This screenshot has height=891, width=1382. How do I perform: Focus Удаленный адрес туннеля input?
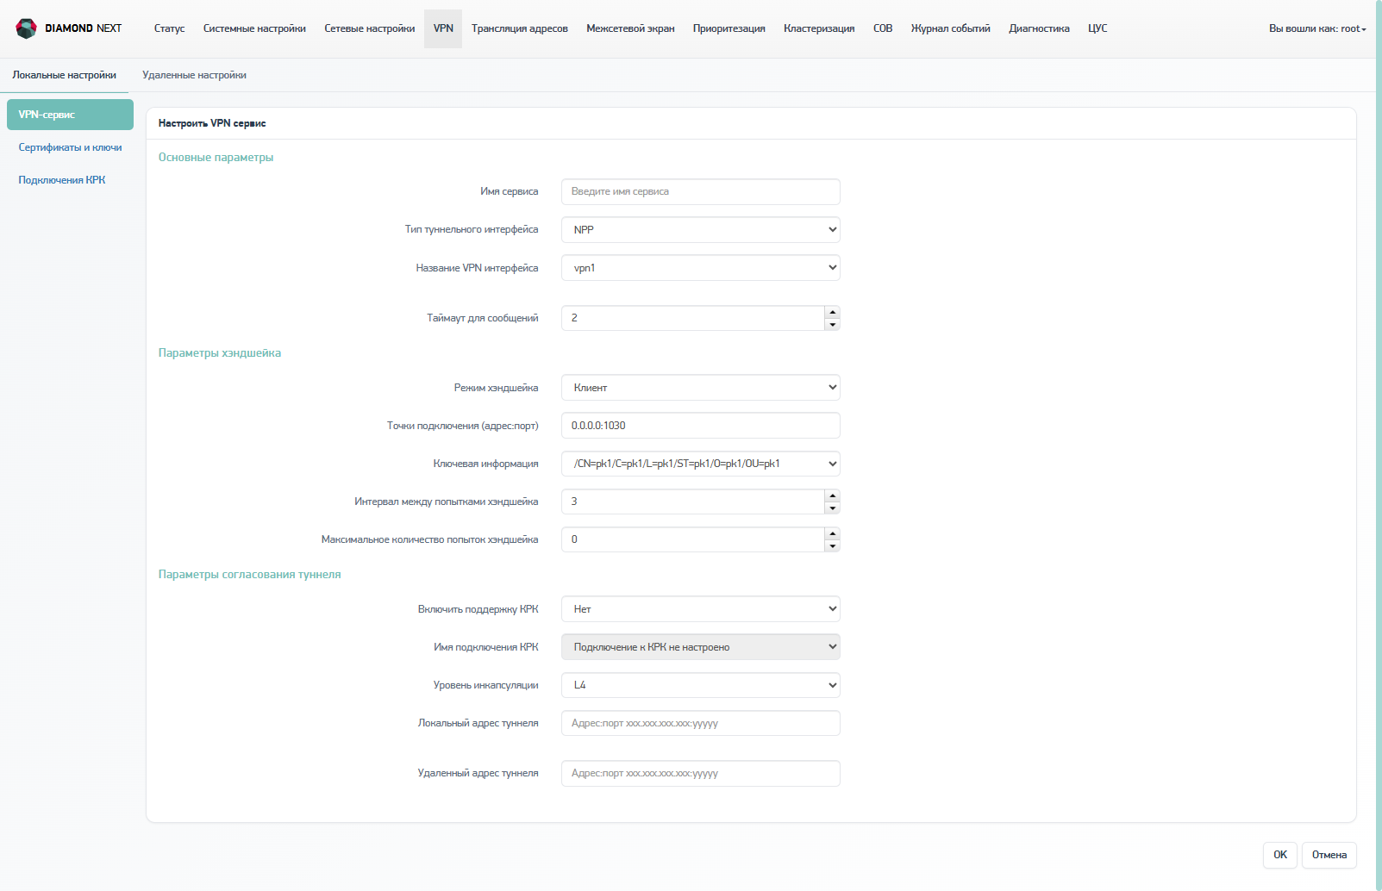pyautogui.click(x=700, y=773)
